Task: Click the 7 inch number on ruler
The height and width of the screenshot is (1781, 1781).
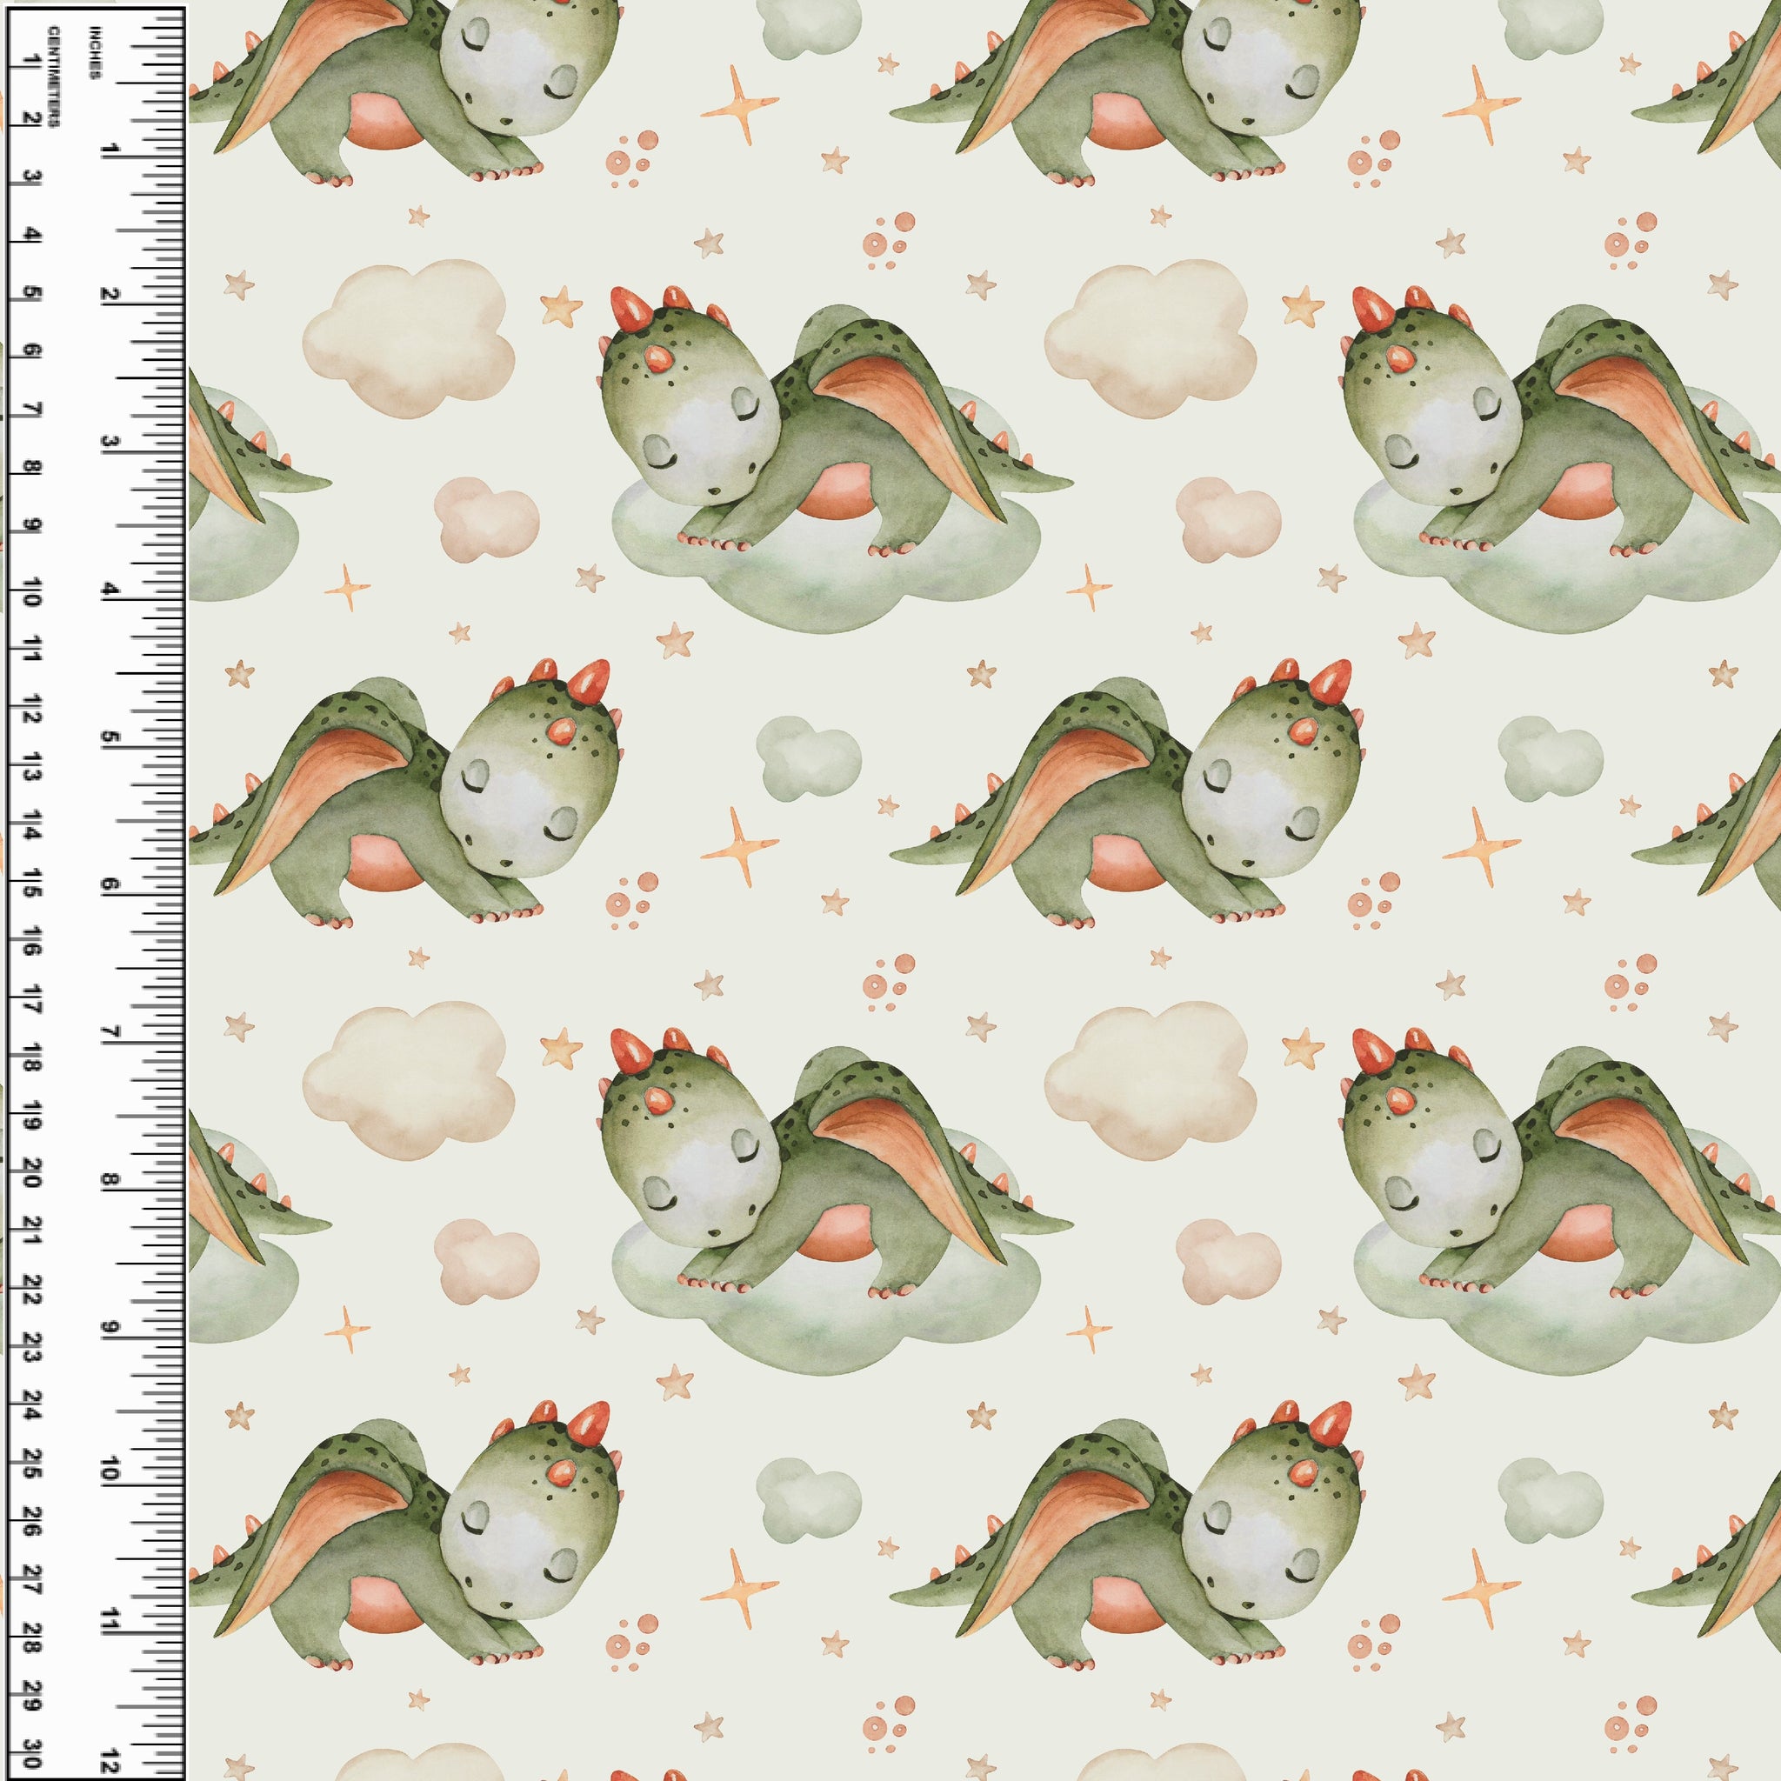Action: coord(112,1032)
